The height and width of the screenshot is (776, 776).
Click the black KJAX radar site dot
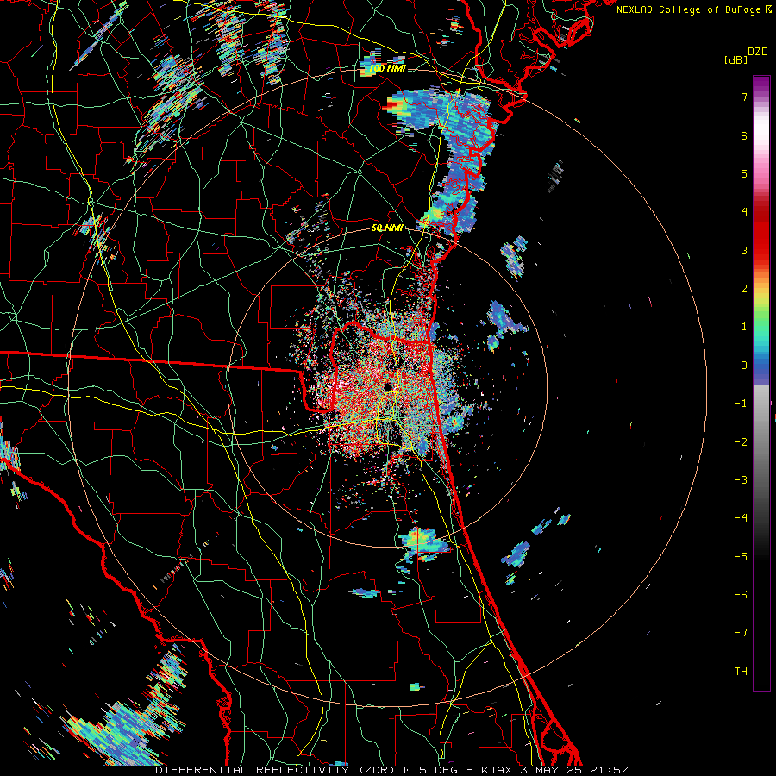[388, 387]
